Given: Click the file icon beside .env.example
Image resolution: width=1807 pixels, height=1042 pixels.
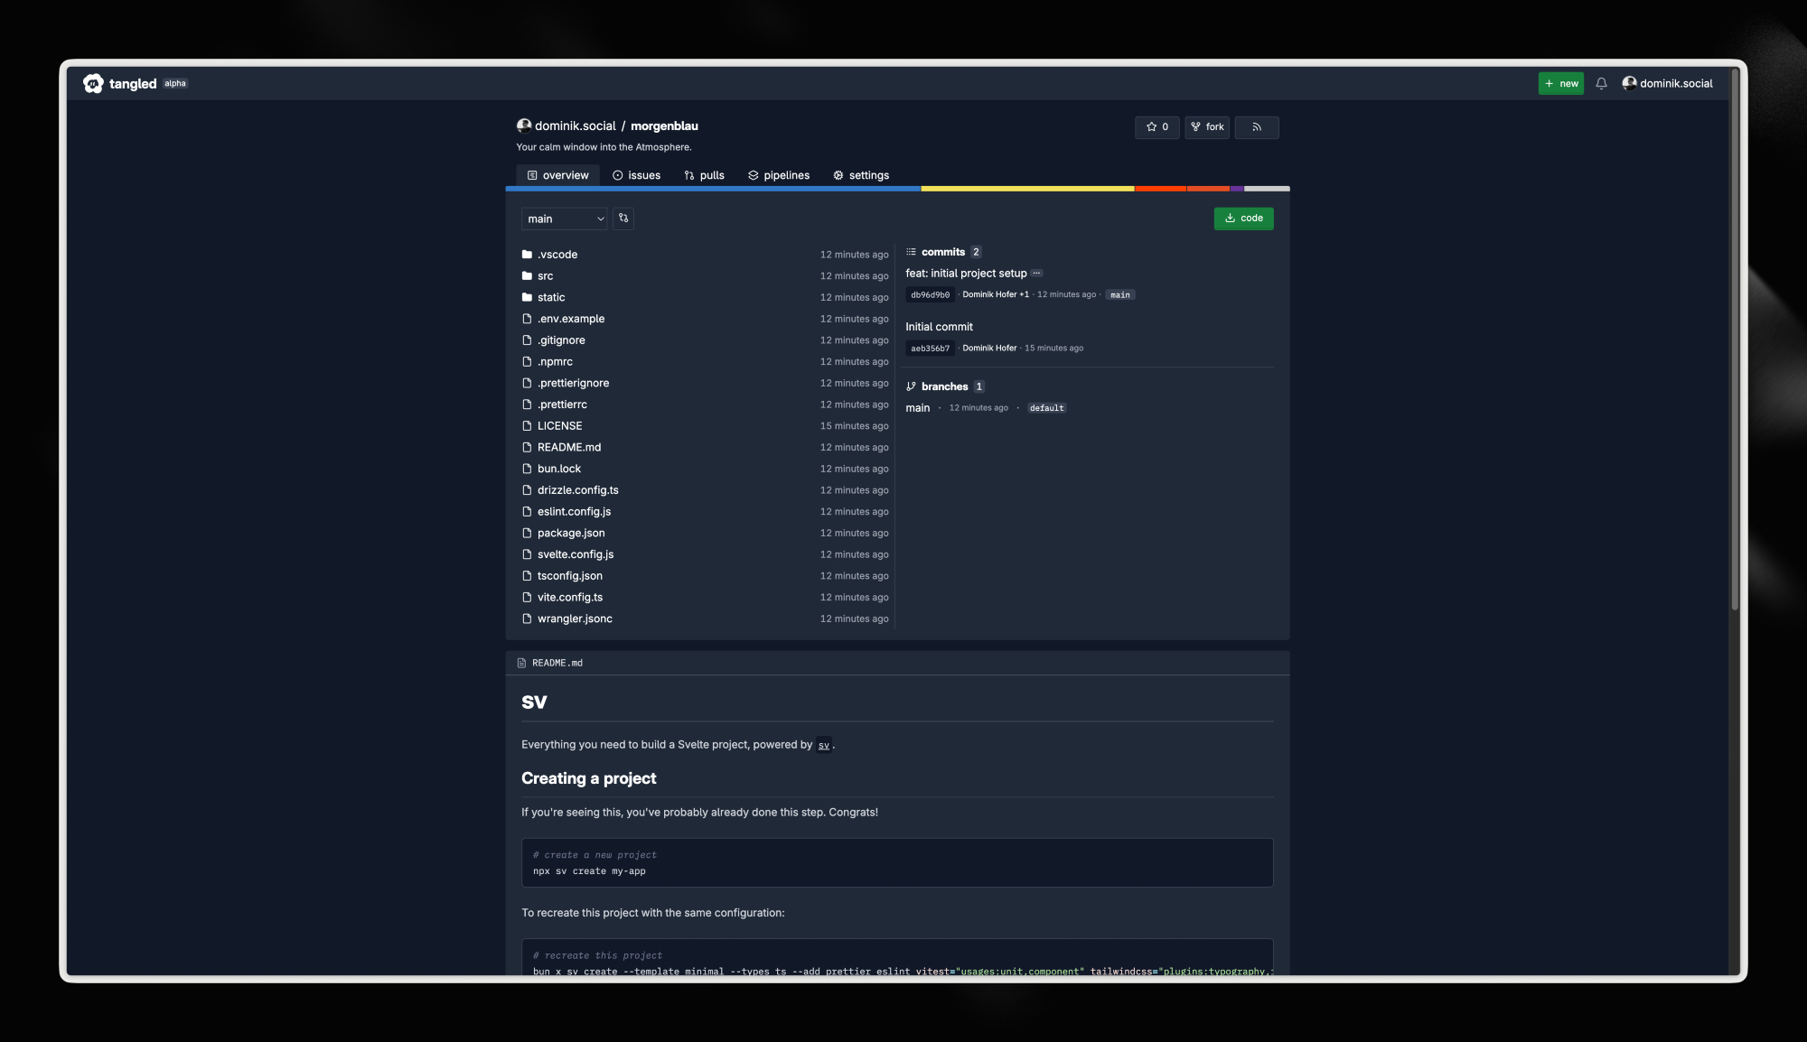Looking at the screenshot, I should 527,319.
